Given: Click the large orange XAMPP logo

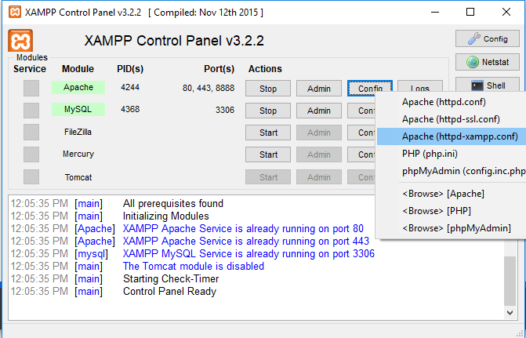Looking at the screenshot, I should (x=20, y=41).
